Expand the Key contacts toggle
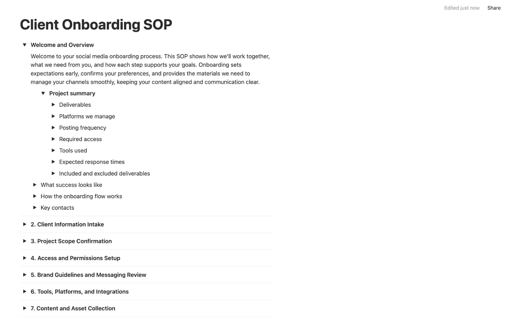Screen dimensions: 505x318 [34, 207]
